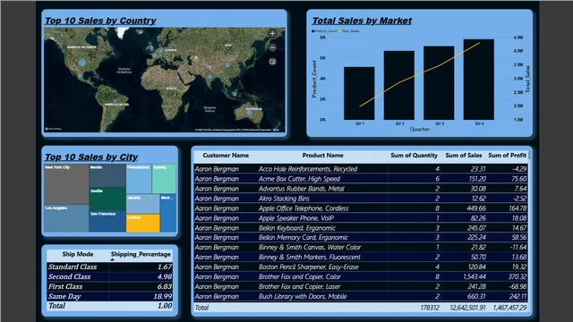Click the Australia bubble on the map
Viewport: 573px width, 322px height.
(250, 114)
